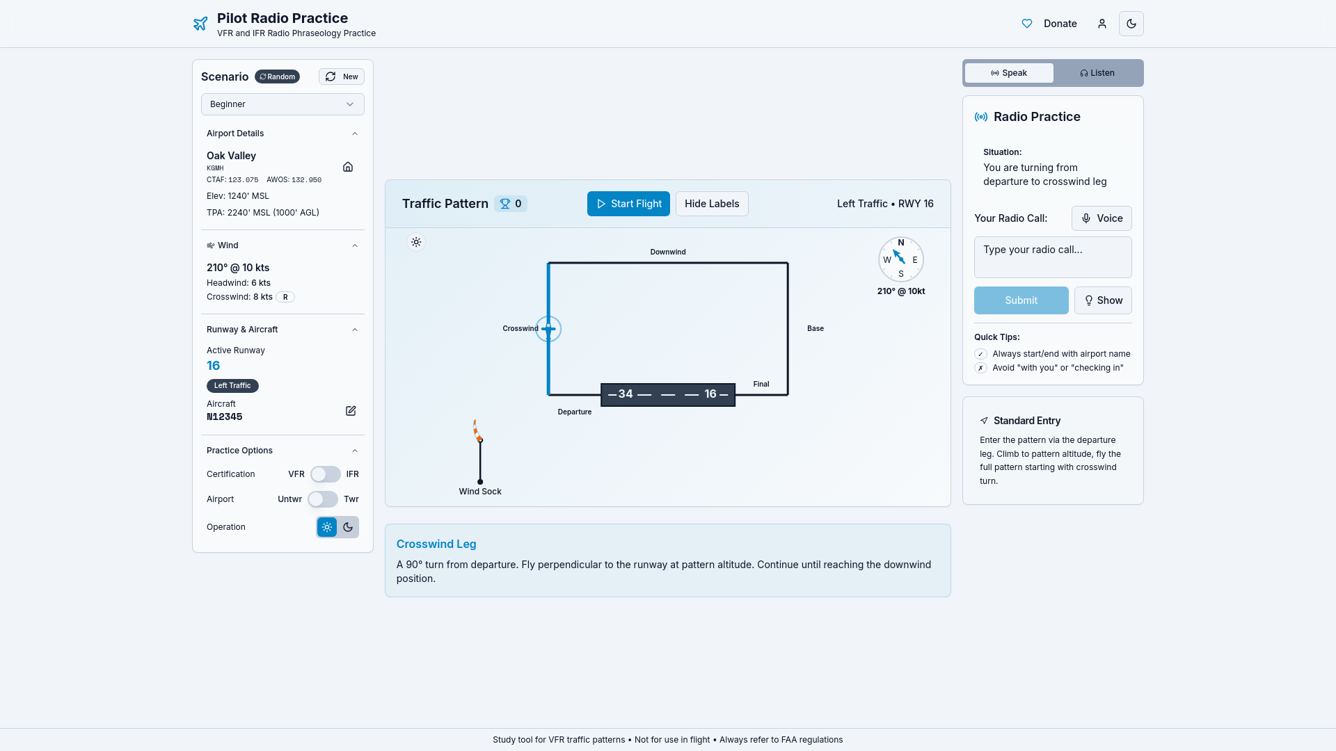The image size is (1336, 751).
Task: Click the wind icon in Wind section
Action: tap(211, 245)
